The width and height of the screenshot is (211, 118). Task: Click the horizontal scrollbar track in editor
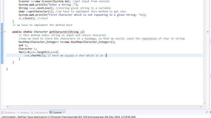(104, 107)
